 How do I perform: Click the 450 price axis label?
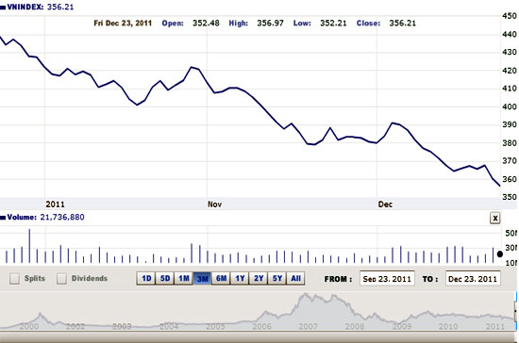(510, 16)
